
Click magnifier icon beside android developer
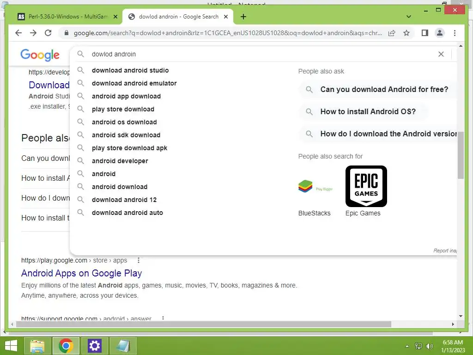(80, 161)
